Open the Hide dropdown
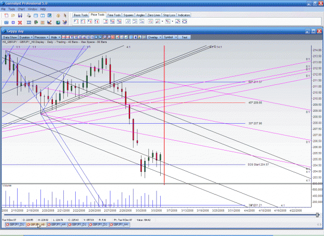 pos(55,37)
